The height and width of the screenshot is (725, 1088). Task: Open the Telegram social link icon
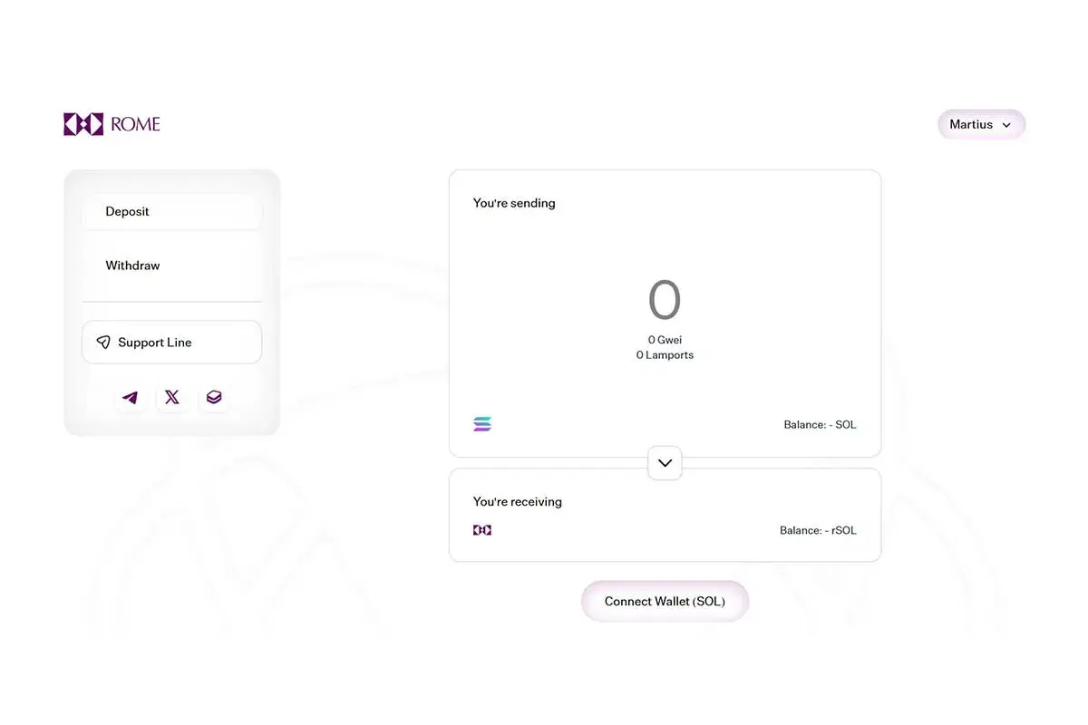coord(131,397)
